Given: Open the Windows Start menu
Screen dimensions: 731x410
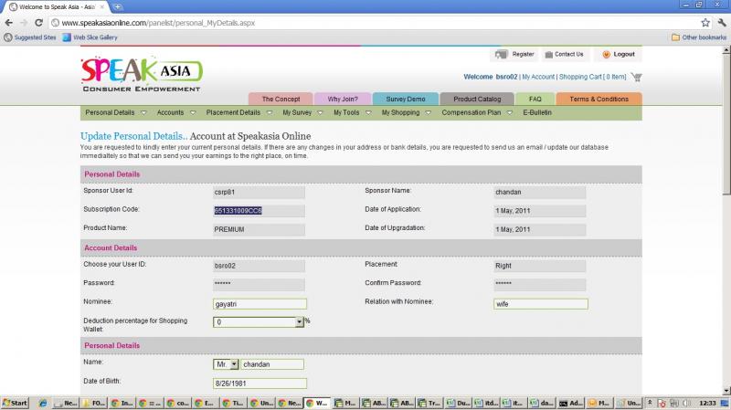Looking at the screenshot, I should [x=15, y=403].
